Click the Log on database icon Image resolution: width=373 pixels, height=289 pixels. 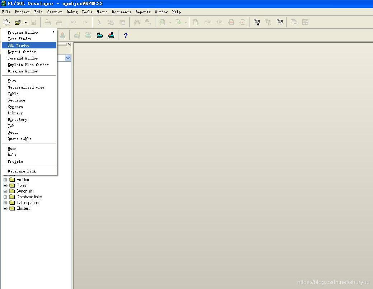[x=100, y=35]
